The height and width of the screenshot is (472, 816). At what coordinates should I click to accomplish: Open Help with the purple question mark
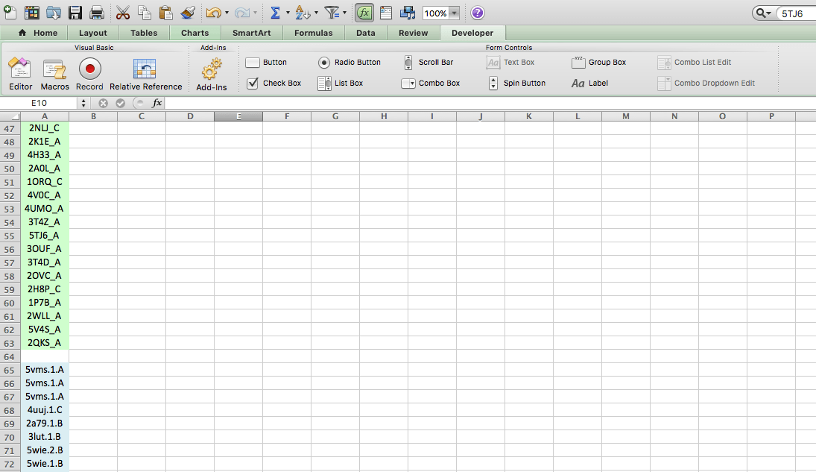[x=478, y=13]
